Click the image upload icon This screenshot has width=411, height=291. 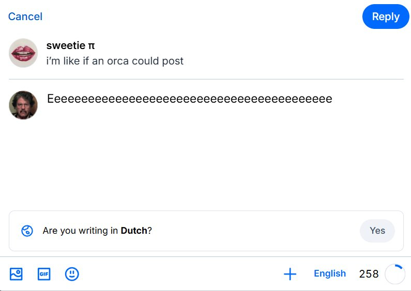click(16, 273)
